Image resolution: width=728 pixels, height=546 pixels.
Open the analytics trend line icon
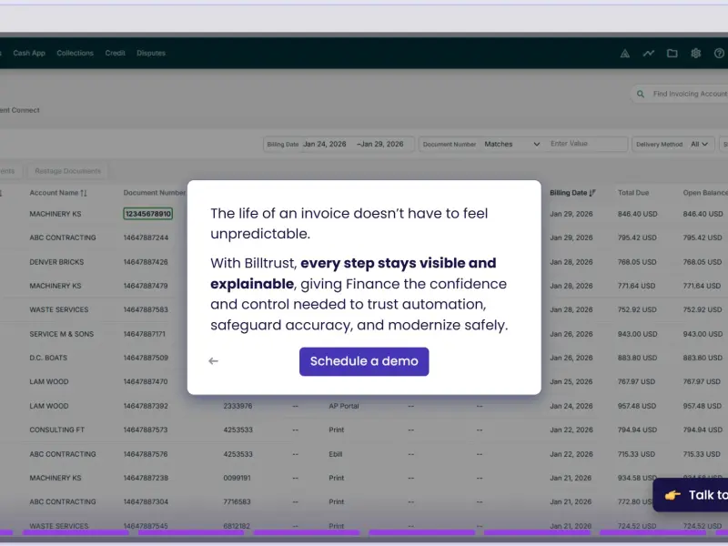(x=649, y=54)
